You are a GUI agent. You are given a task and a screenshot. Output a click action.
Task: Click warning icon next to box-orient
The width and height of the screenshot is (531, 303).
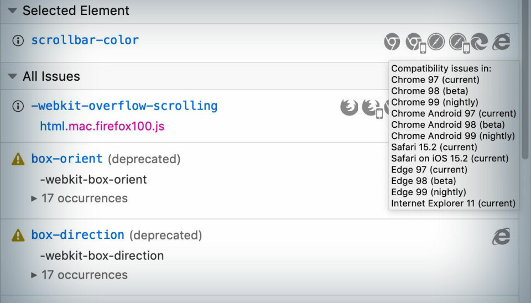pyautogui.click(x=18, y=159)
